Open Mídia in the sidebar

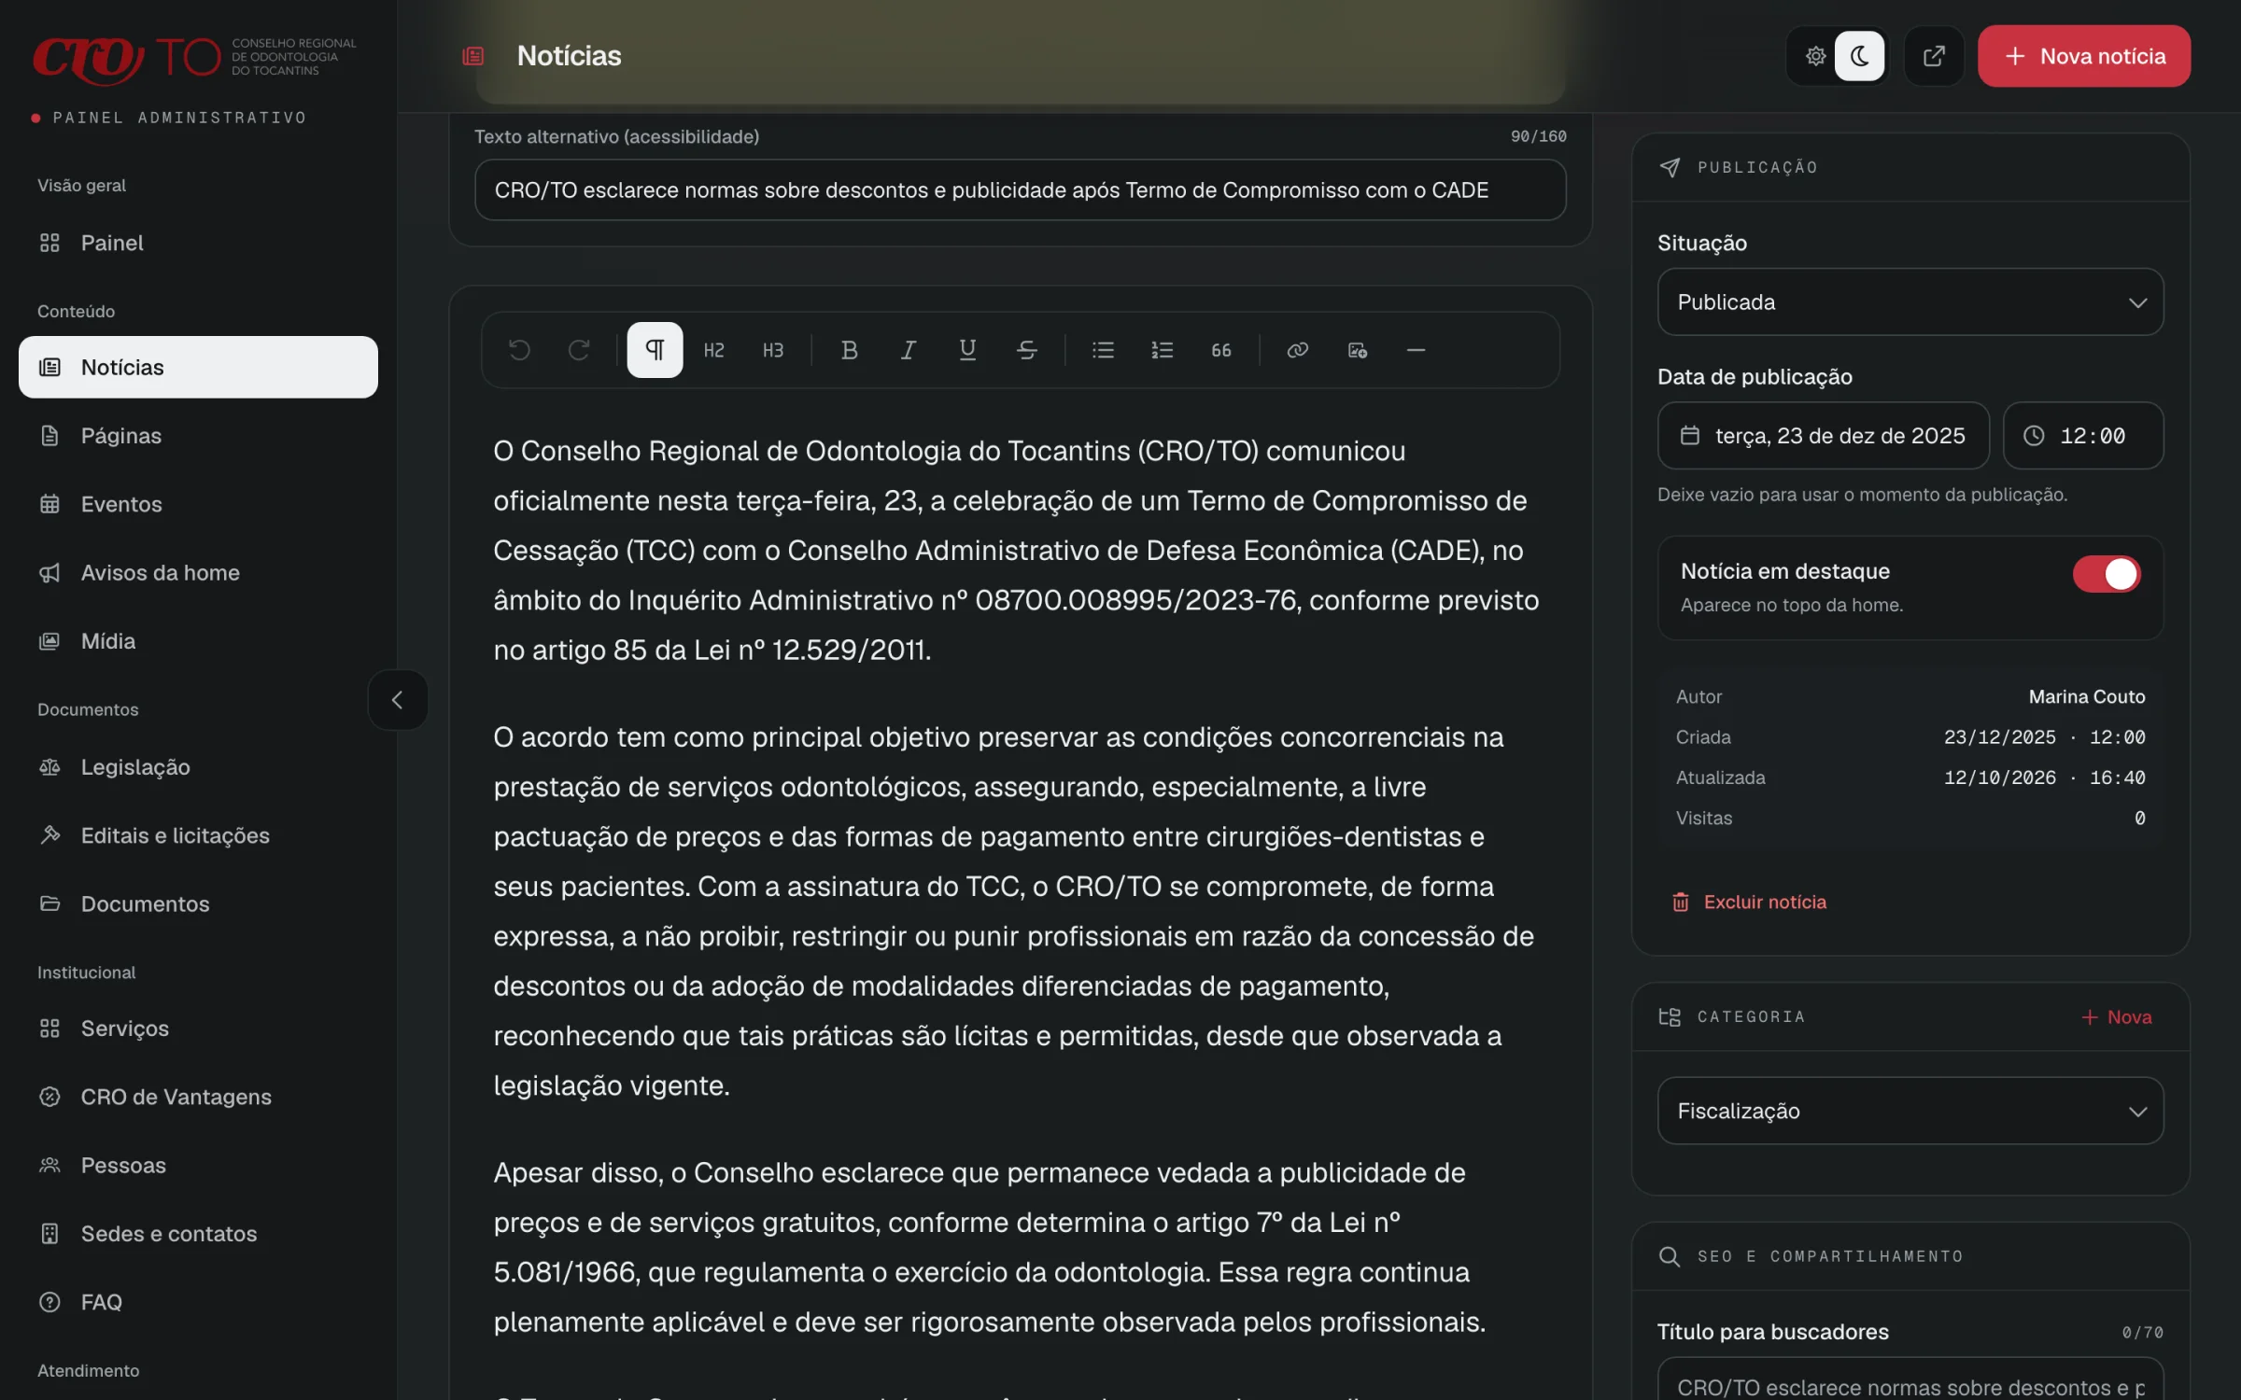point(198,641)
